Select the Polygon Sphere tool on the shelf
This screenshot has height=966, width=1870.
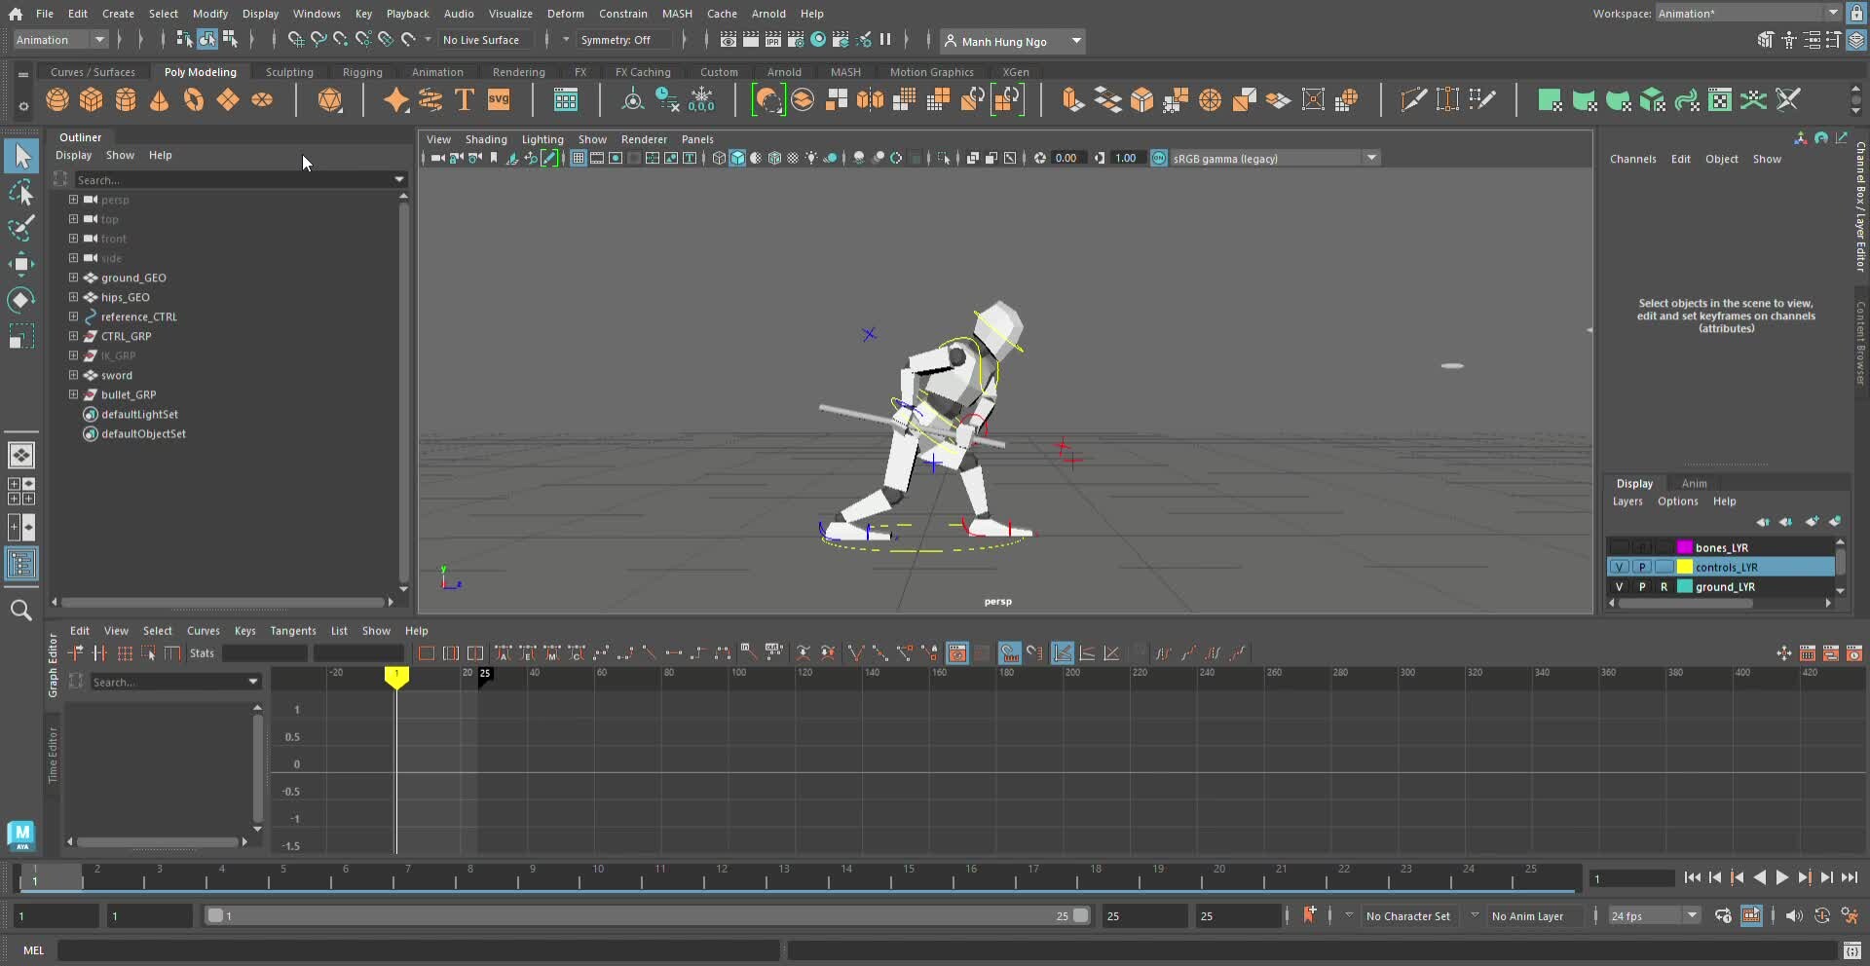click(x=56, y=99)
